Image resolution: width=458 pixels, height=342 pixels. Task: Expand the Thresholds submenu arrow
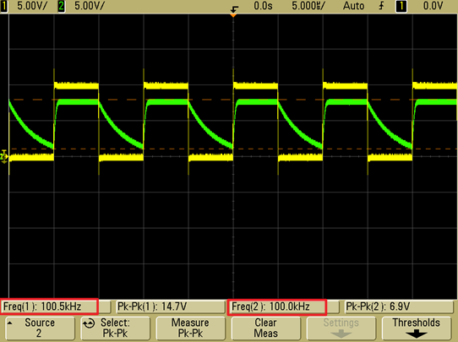click(x=417, y=334)
